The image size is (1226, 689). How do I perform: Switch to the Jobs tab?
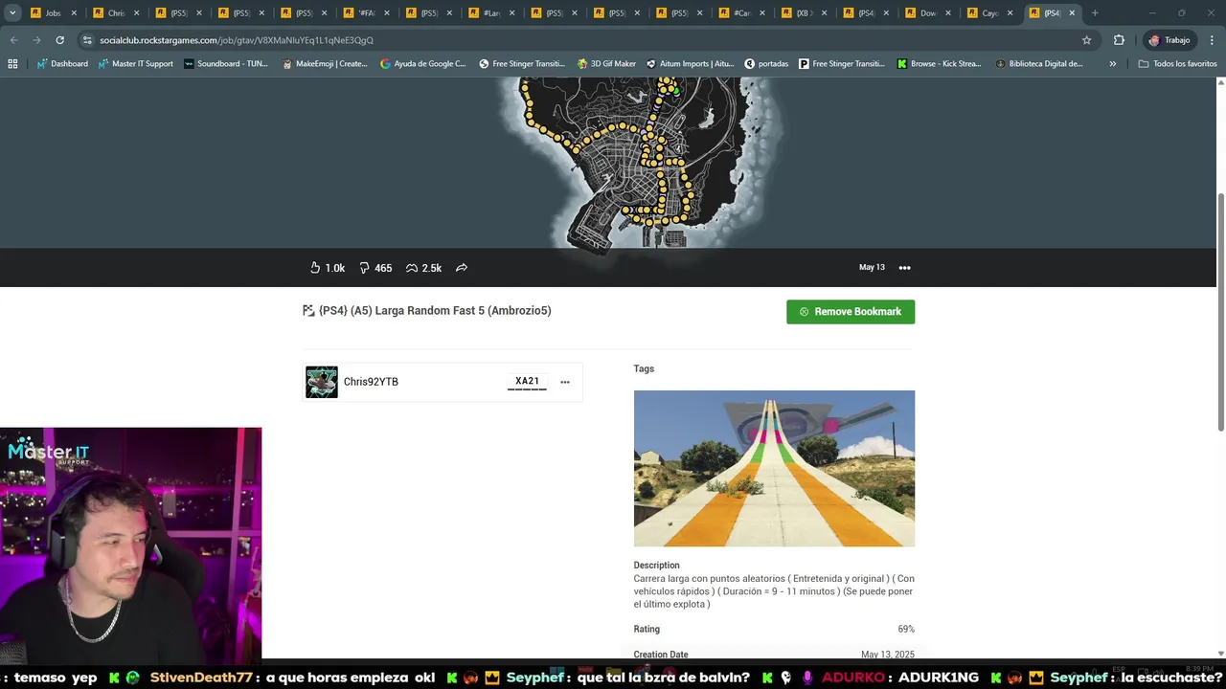point(53,13)
